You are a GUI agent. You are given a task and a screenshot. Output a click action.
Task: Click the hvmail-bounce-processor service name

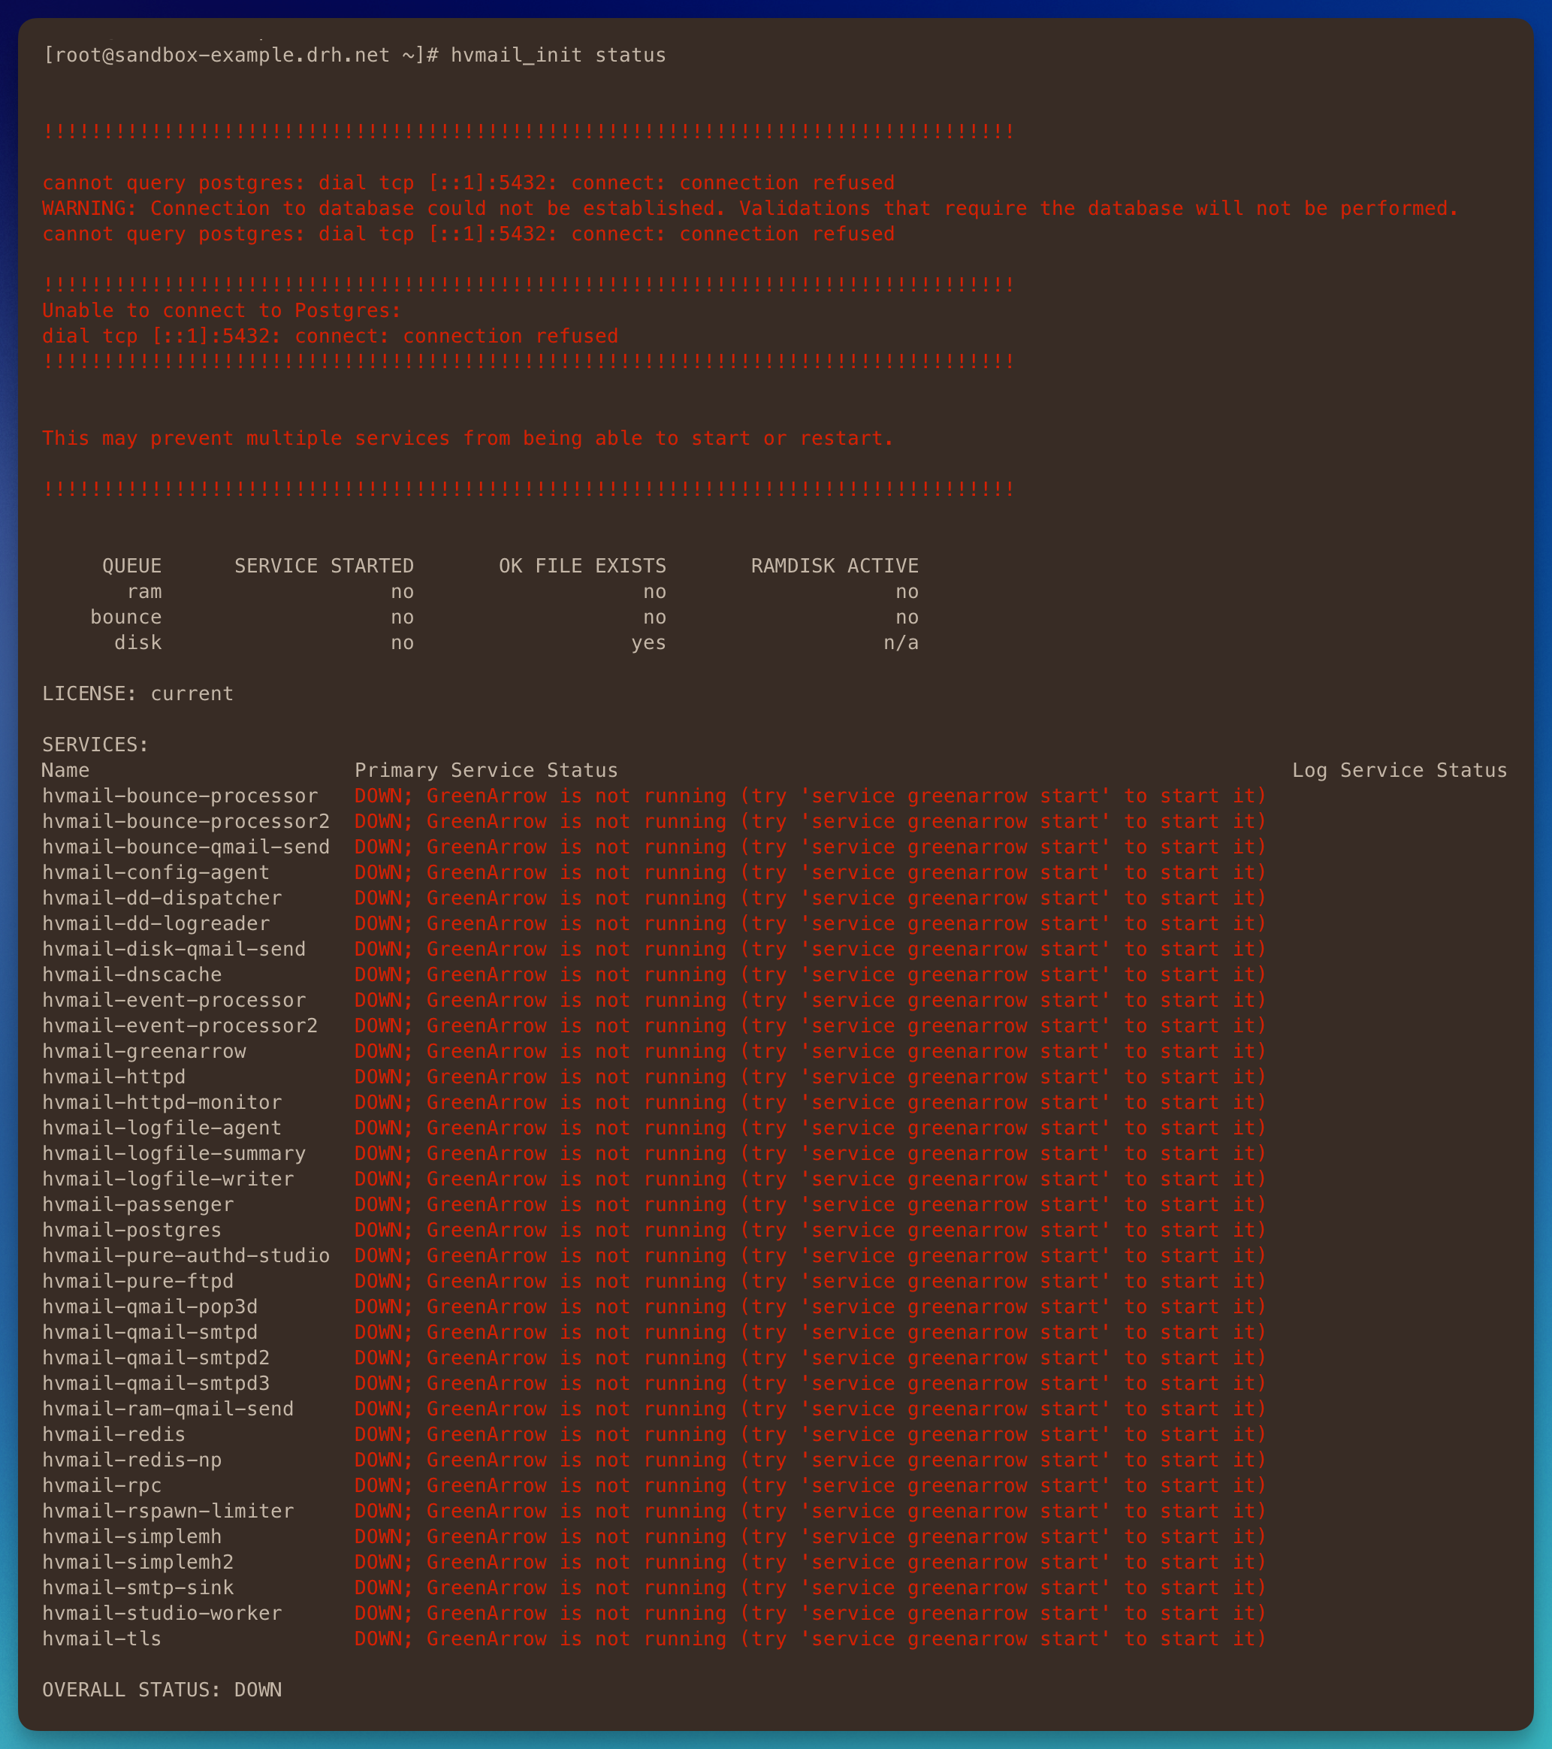(x=180, y=796)
